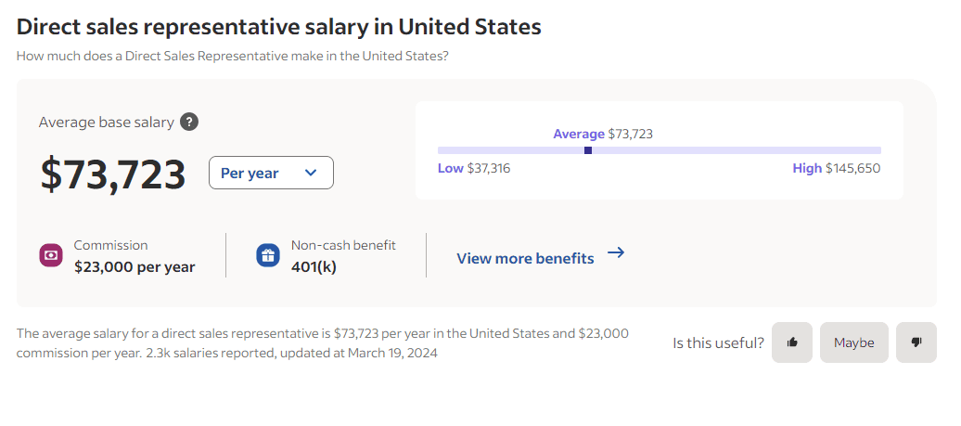Viewport: 961px width, 426px height.
Task: Click the 401(k) benefit text
Action: point(314,267)
